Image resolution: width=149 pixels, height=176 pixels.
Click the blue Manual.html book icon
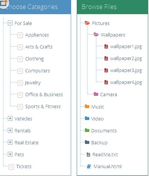(x=89, y=166)
